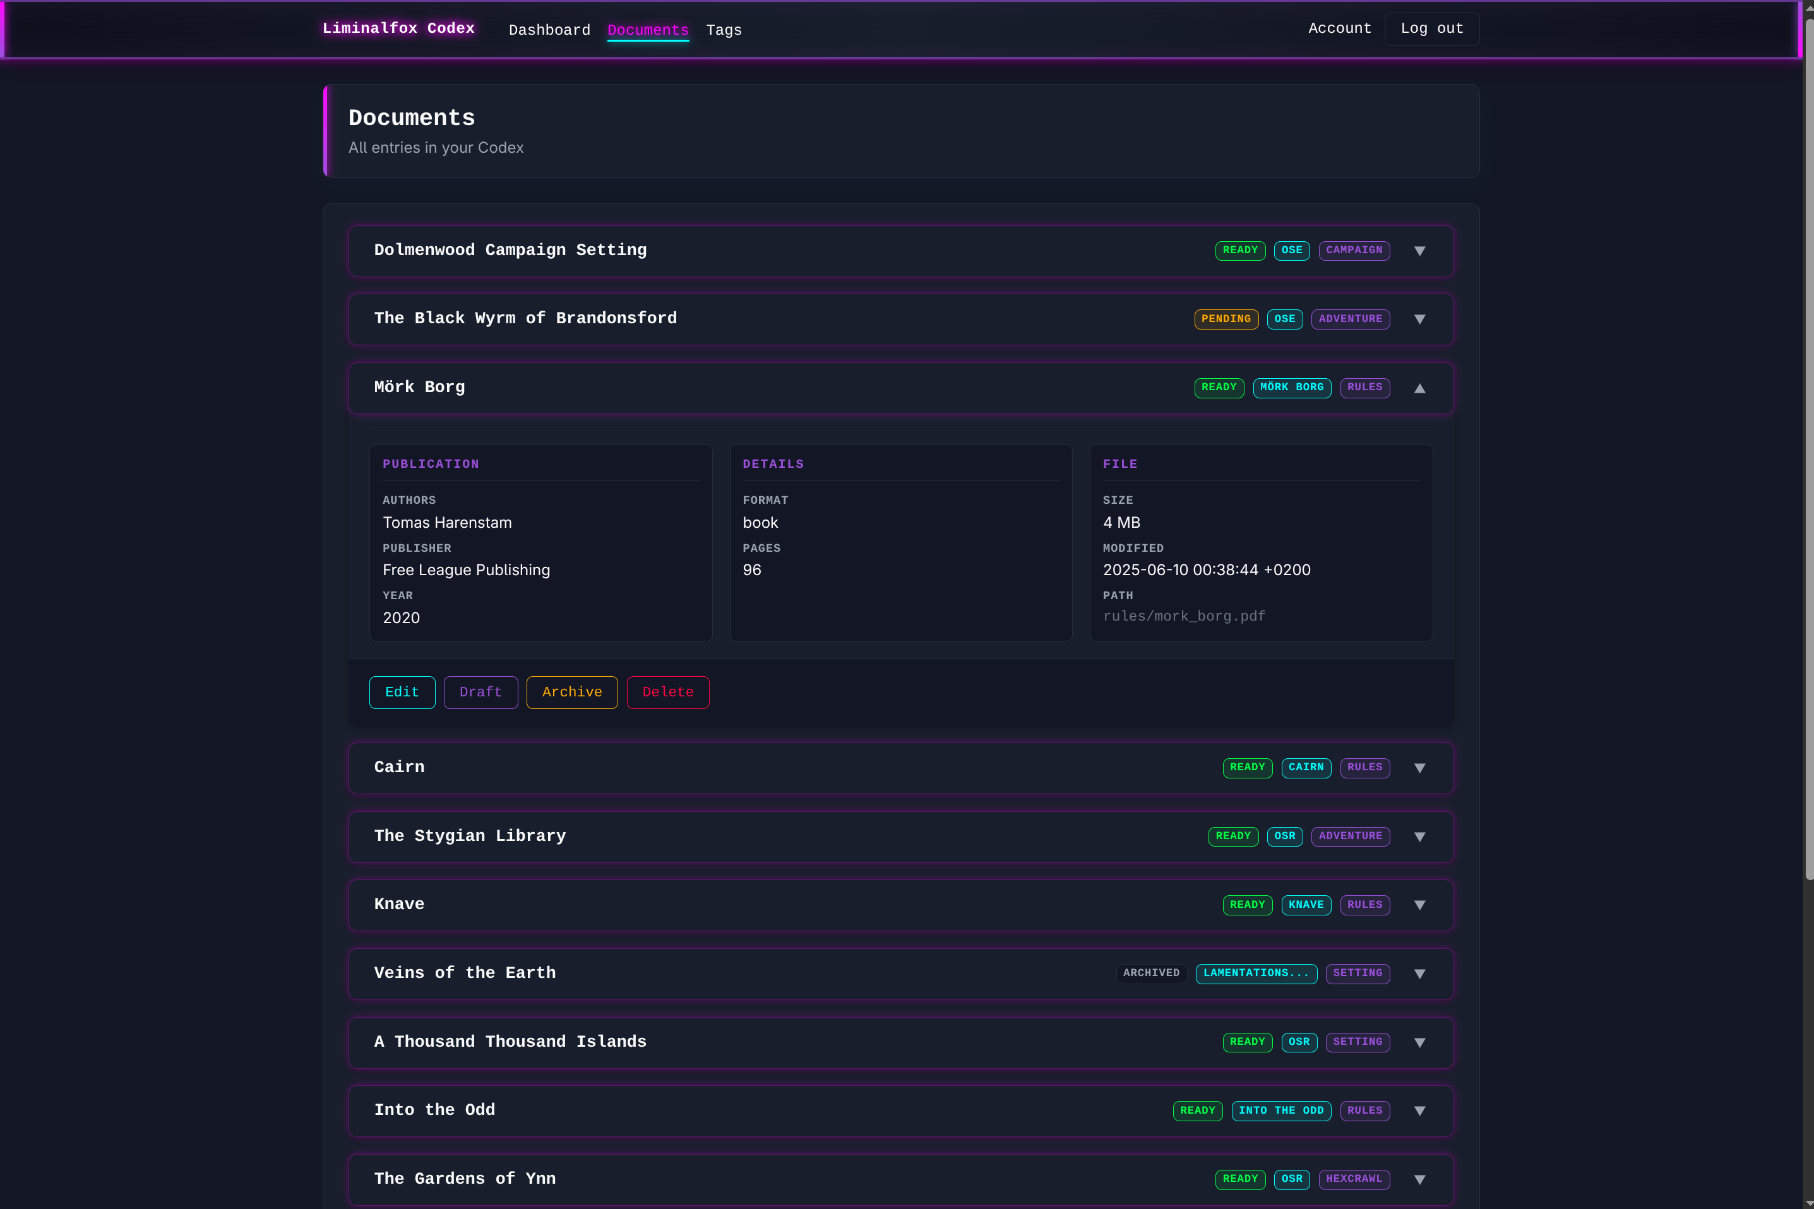
Task: Expand The Stygian Library entry arrow
Action: click(1419, 837)
